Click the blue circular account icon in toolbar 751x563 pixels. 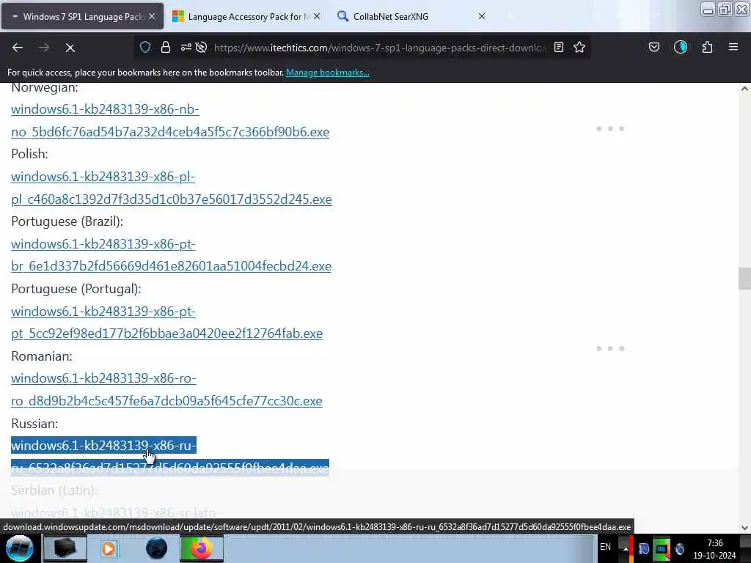tap(681, 47)
